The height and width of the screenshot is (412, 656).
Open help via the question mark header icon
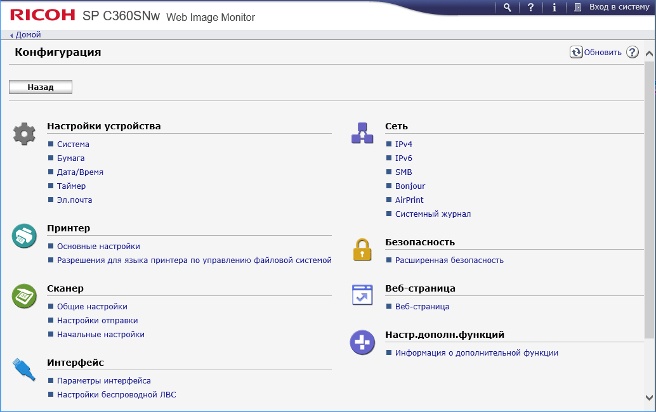(x=531, y=8)
